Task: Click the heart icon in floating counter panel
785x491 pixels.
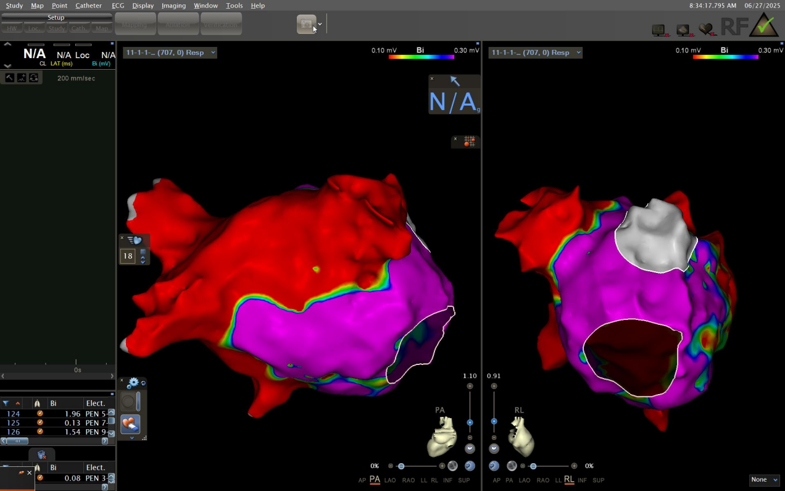Action: coord(135,240)
